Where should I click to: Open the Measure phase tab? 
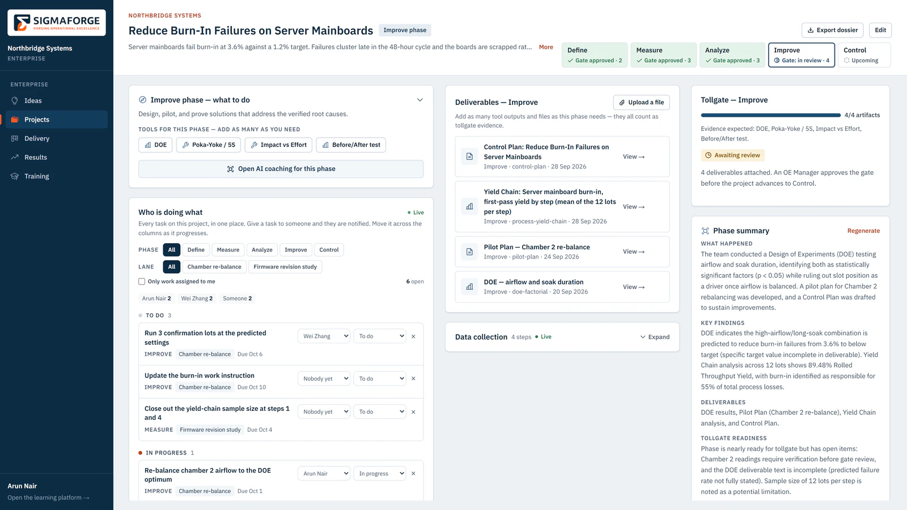click(663, 55)
